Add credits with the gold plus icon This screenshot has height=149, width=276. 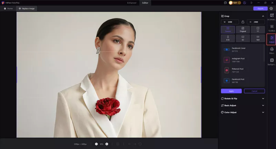tap(239, 3)
